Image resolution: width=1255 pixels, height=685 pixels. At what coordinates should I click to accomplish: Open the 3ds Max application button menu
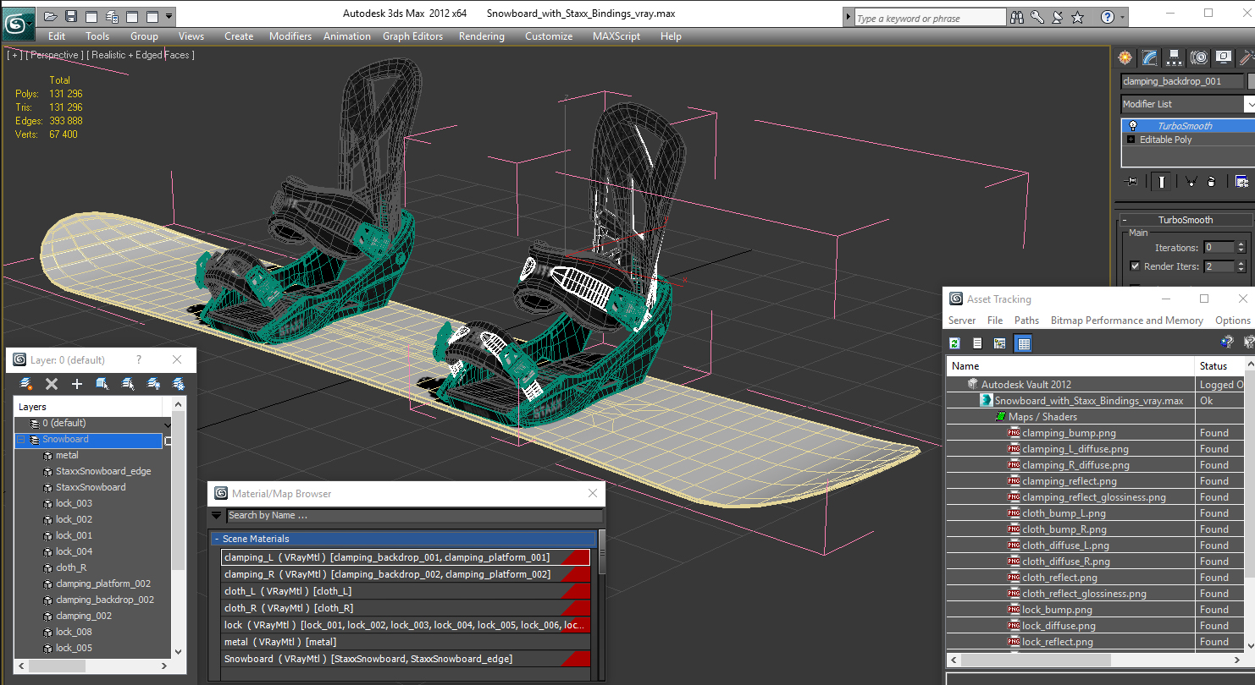18,23
